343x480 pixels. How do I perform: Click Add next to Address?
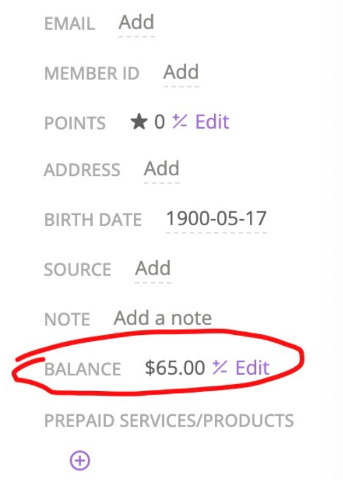pyautogui.click(x=161, y=169)
